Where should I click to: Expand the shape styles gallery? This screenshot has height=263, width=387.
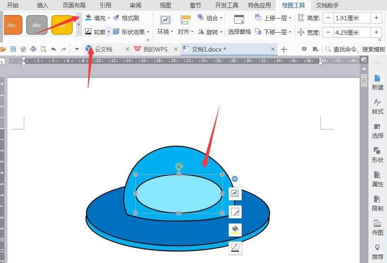tap(79, 24)
